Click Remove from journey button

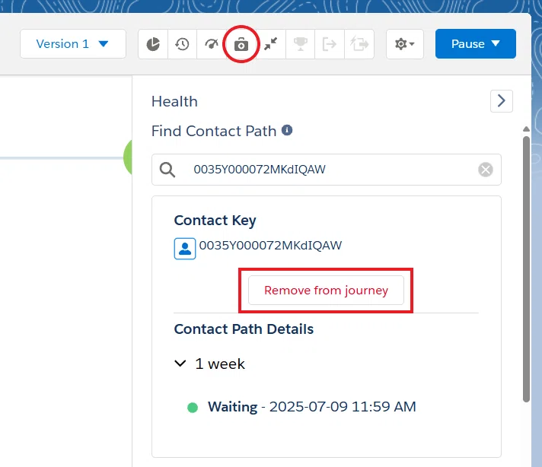pyautogui.click(x=326, y=290)
